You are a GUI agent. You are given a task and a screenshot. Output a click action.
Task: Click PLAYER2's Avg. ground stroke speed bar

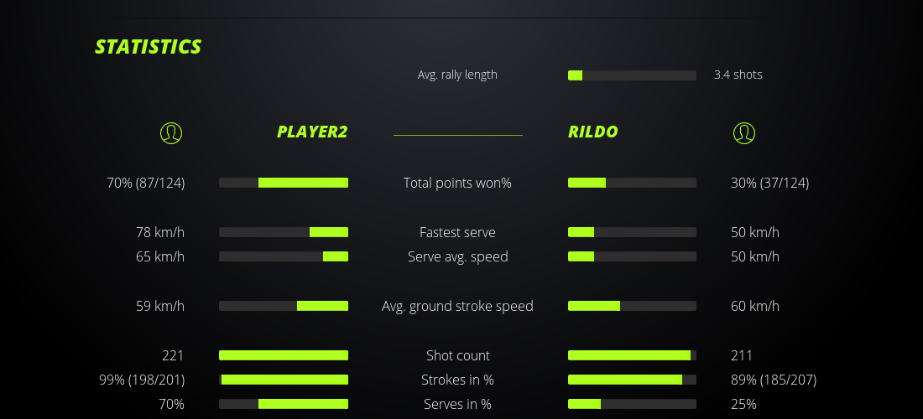pos(284,306)
